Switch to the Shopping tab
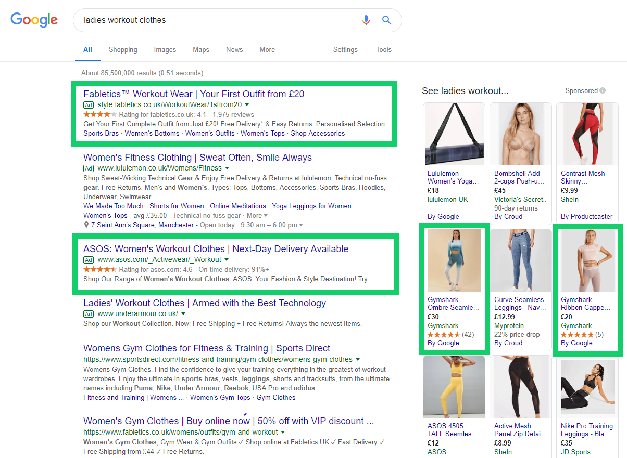Image resolution: width=627 pixels, height=458 pixels. click(123, 50)
